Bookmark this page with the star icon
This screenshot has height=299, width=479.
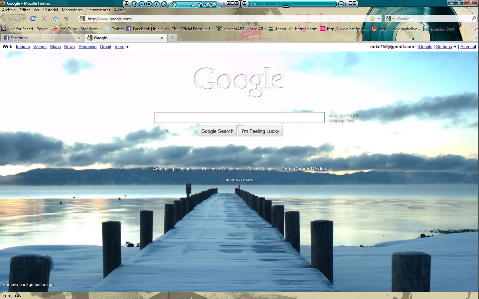click(372, 19)
